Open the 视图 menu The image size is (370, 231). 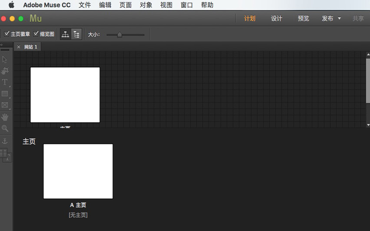click(166, 5)
